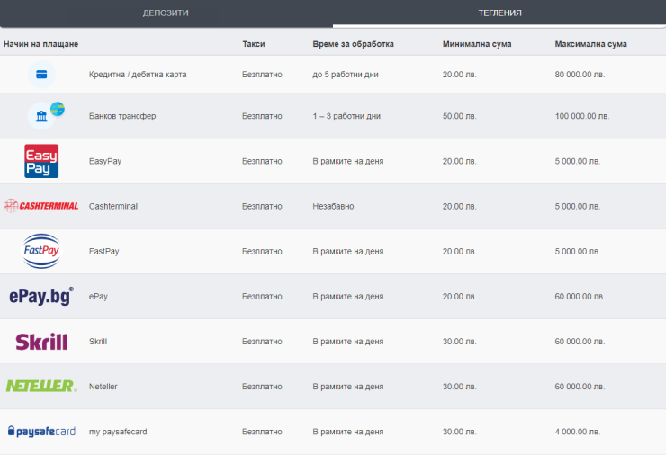Select the 'FastPay' method name text
The height and width of the screenshot is (455, 666).
[x=104, y=251]
